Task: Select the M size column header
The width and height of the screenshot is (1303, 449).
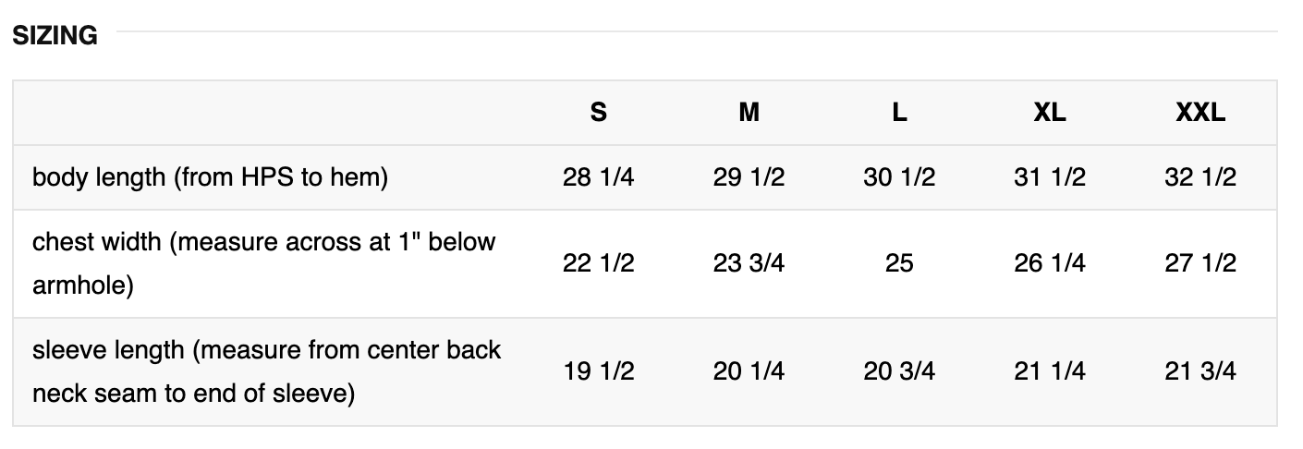Action: (749, 113)
